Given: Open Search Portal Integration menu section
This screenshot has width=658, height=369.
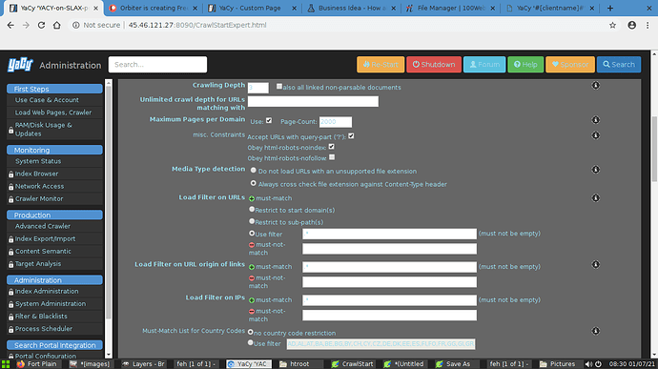Looking at the screenshot, I should click(x=54, y=345).
